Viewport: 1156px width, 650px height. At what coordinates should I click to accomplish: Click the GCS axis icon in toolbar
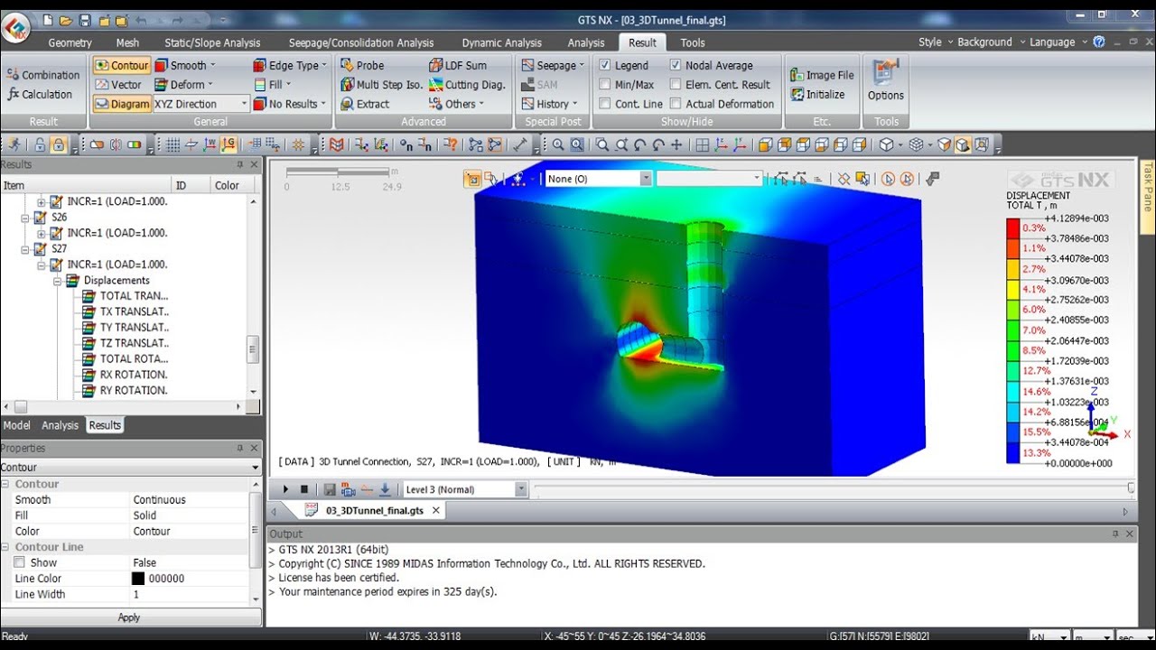coord(228,144)
